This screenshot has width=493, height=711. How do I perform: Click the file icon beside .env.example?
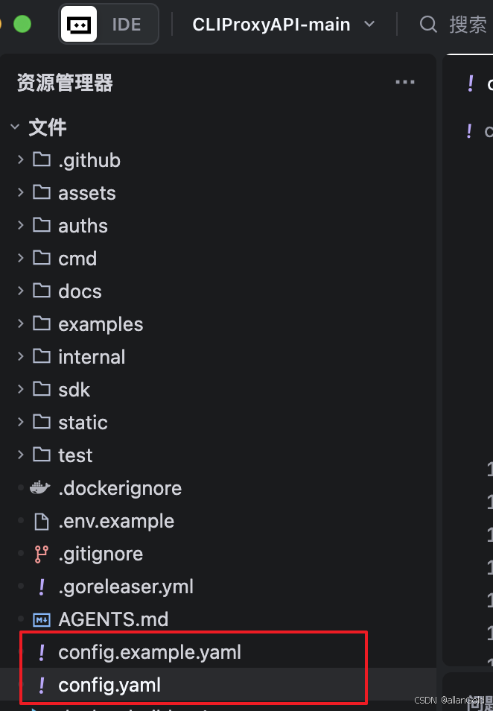(42, 522)
